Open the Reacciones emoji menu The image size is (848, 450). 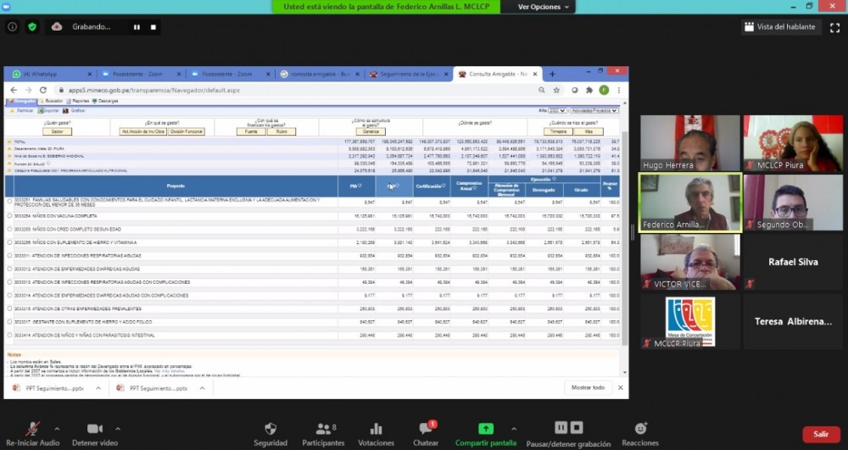639,429
